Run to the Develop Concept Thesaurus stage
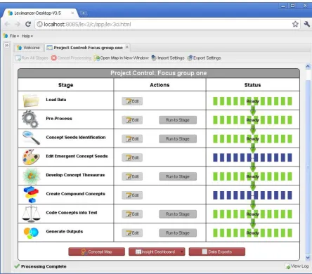This screenshot has width=312, height=274. point(178,176)
